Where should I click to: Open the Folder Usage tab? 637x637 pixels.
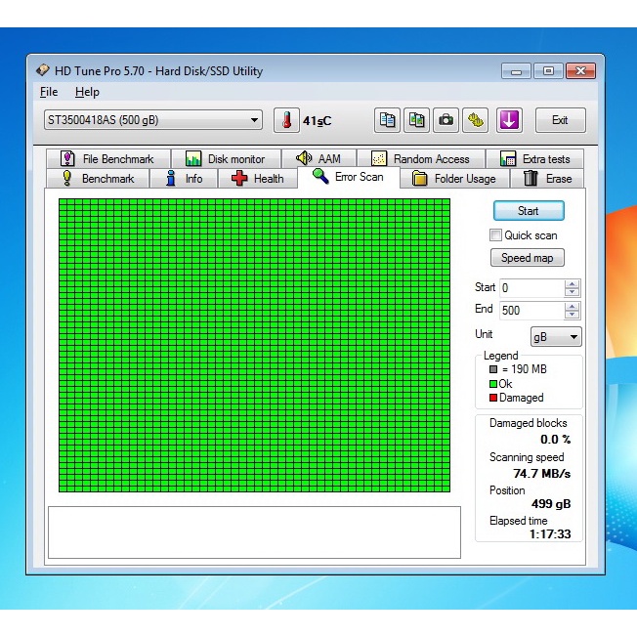click(454, 179)
